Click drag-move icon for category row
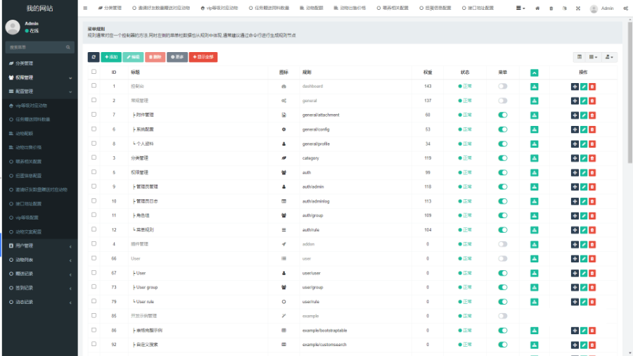 pos(575,158)
